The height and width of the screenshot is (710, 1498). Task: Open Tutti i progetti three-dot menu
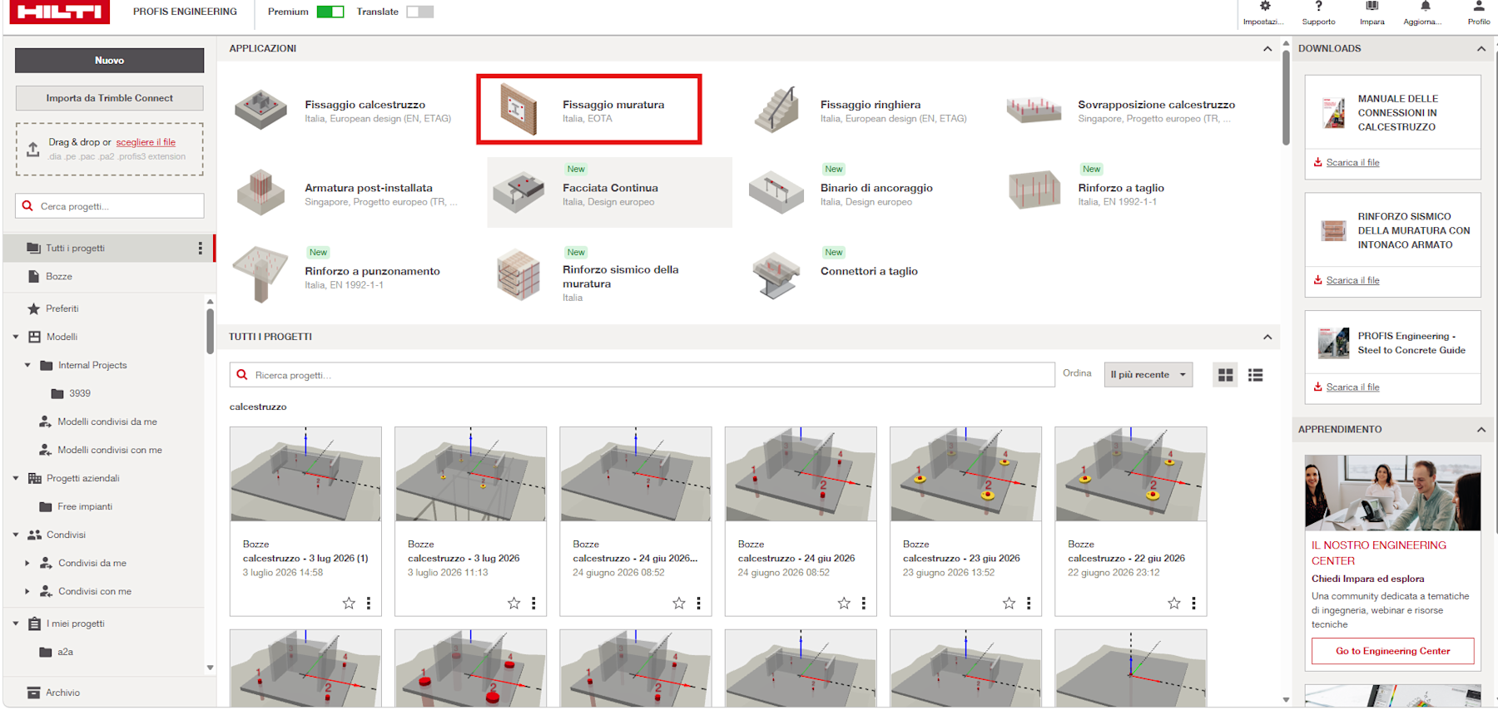pyautogui.click(x=200, y=248)
